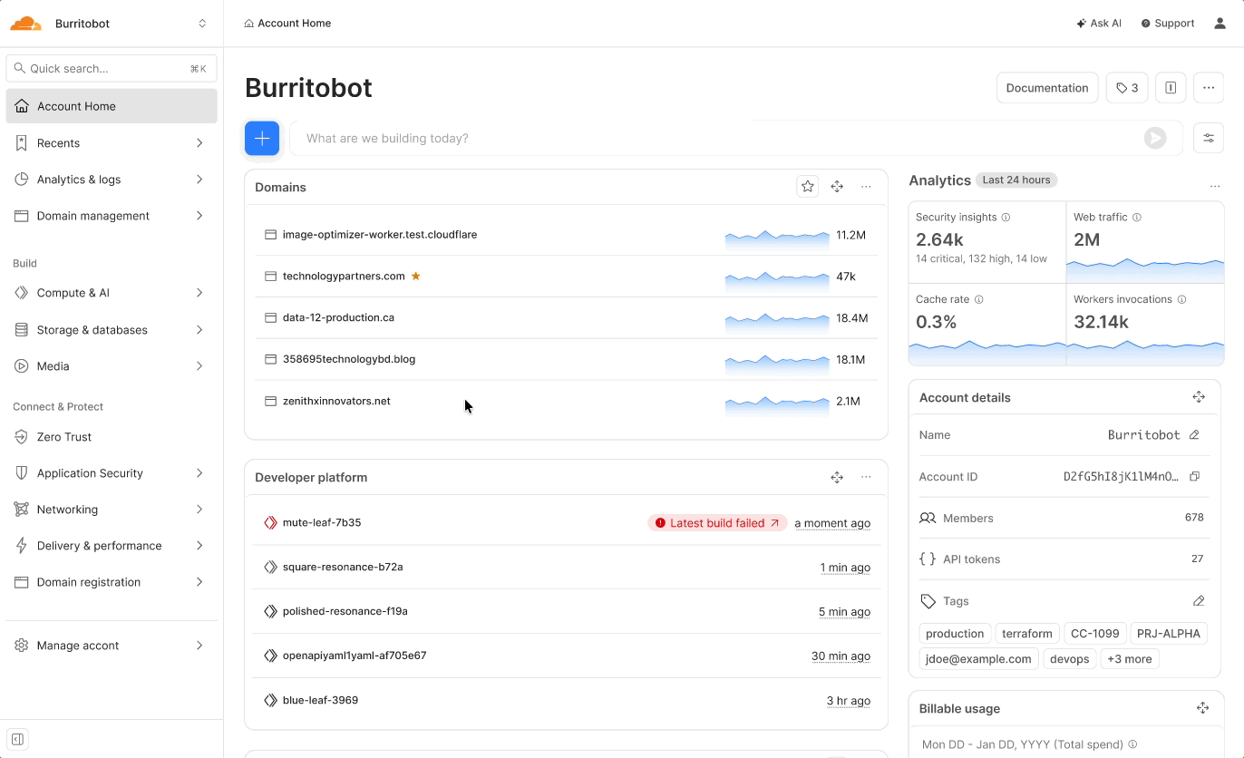Select Account Home in sidebar

click(112, 106)
